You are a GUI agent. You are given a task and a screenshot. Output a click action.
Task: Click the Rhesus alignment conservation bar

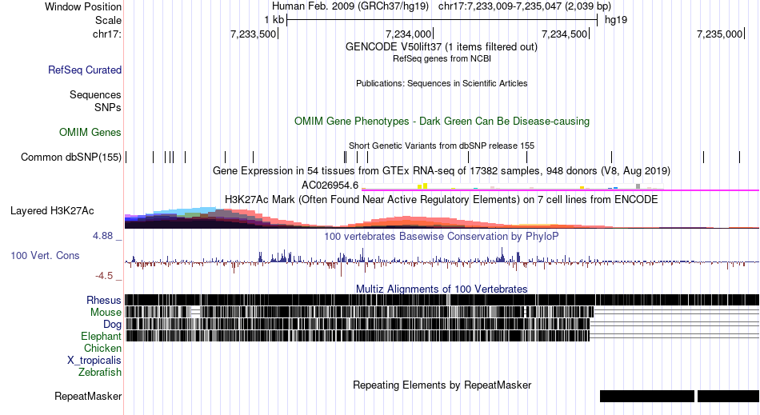tap(442, 300)
